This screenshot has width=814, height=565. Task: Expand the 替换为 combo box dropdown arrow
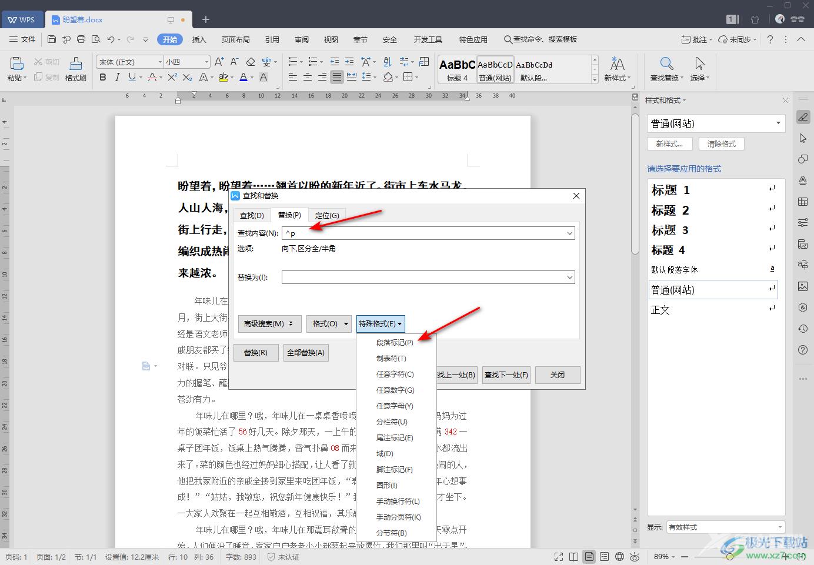pyautogui.click(x=569, y=278)
